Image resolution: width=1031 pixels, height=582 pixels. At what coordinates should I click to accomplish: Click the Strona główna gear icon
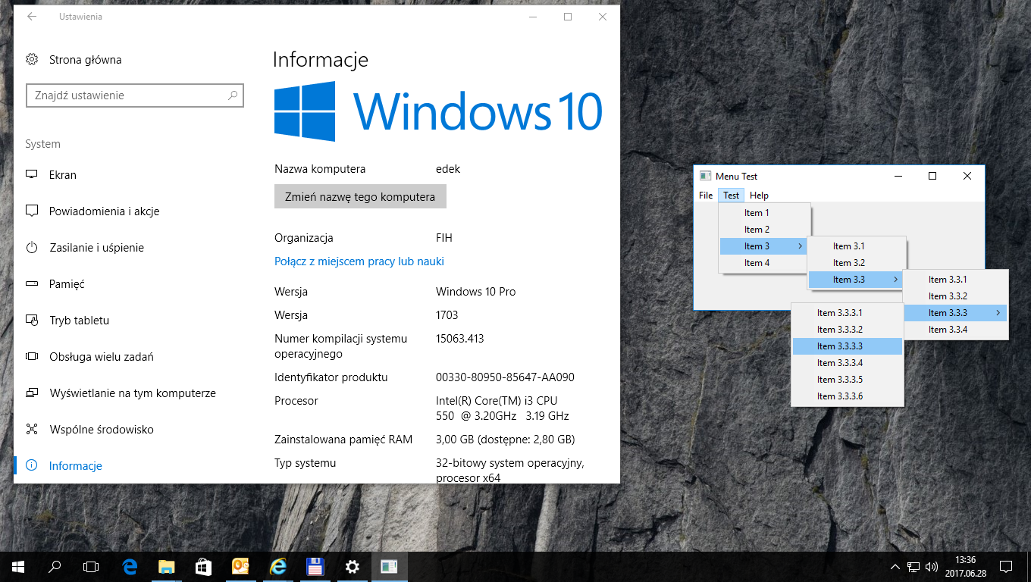(32, 59)
